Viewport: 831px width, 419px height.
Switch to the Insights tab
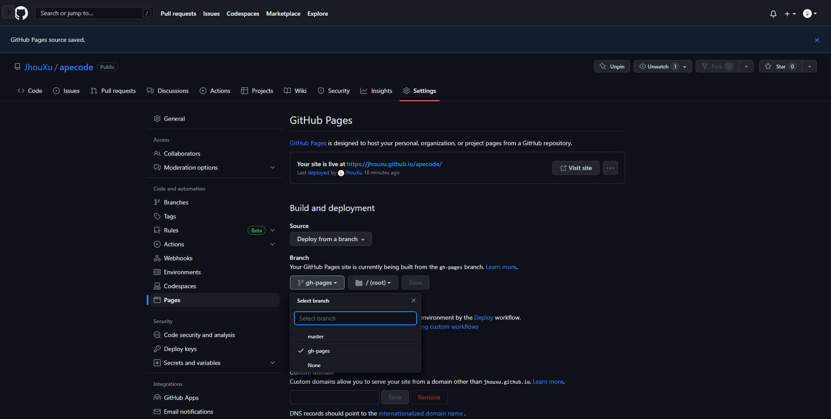(x=376, y=91)
